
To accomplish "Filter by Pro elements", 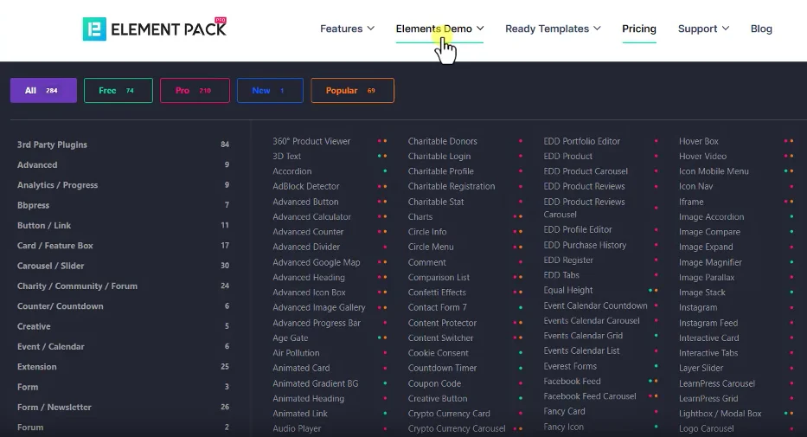I will 195,91.
